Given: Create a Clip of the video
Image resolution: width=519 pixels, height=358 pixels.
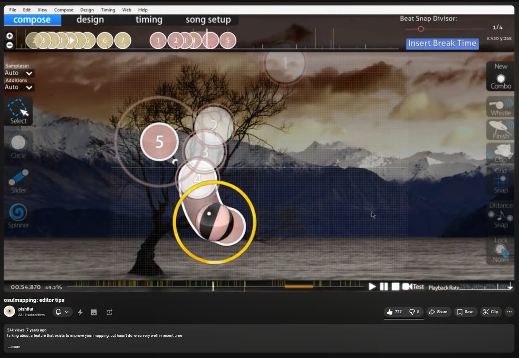Looking at the screenshot, I should pos(490,312).
